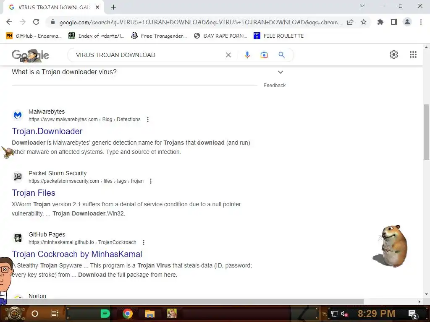Image resolution: width=430 pixels, height=322 pixels.
Task: Click the muted volume tray icon
Action: point(344,314)
